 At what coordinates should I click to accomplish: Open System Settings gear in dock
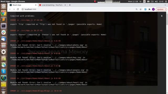tap(3, 52)
